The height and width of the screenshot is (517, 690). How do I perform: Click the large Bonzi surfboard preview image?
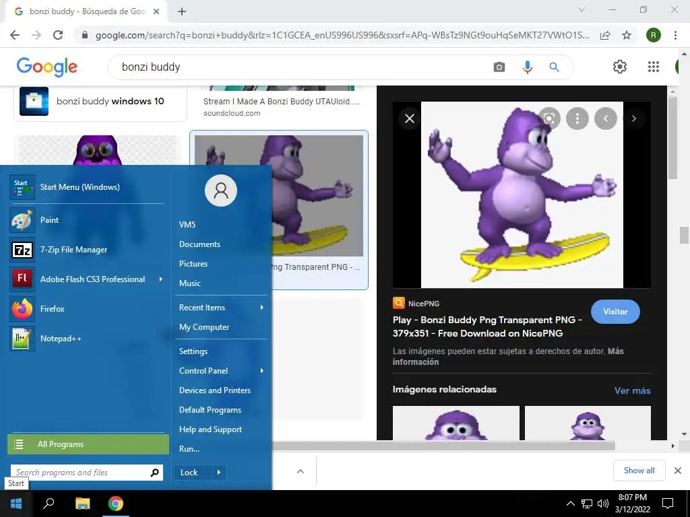click(x=522, y=195)
